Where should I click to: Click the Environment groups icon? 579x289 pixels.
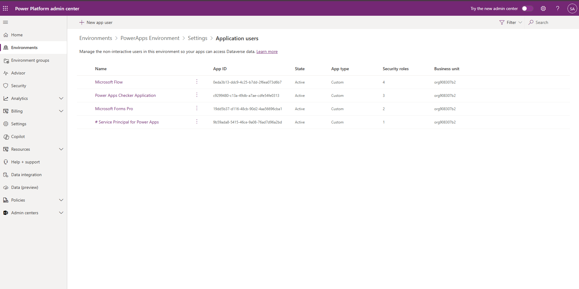coord(6,61)
